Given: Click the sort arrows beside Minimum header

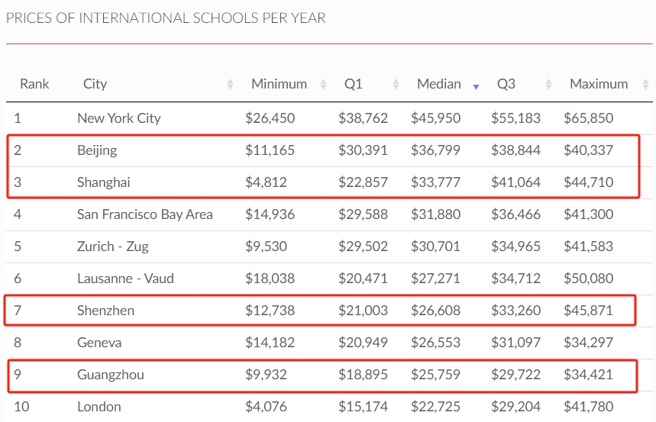Looking at the screenshot, I should [x=323, y=85].
